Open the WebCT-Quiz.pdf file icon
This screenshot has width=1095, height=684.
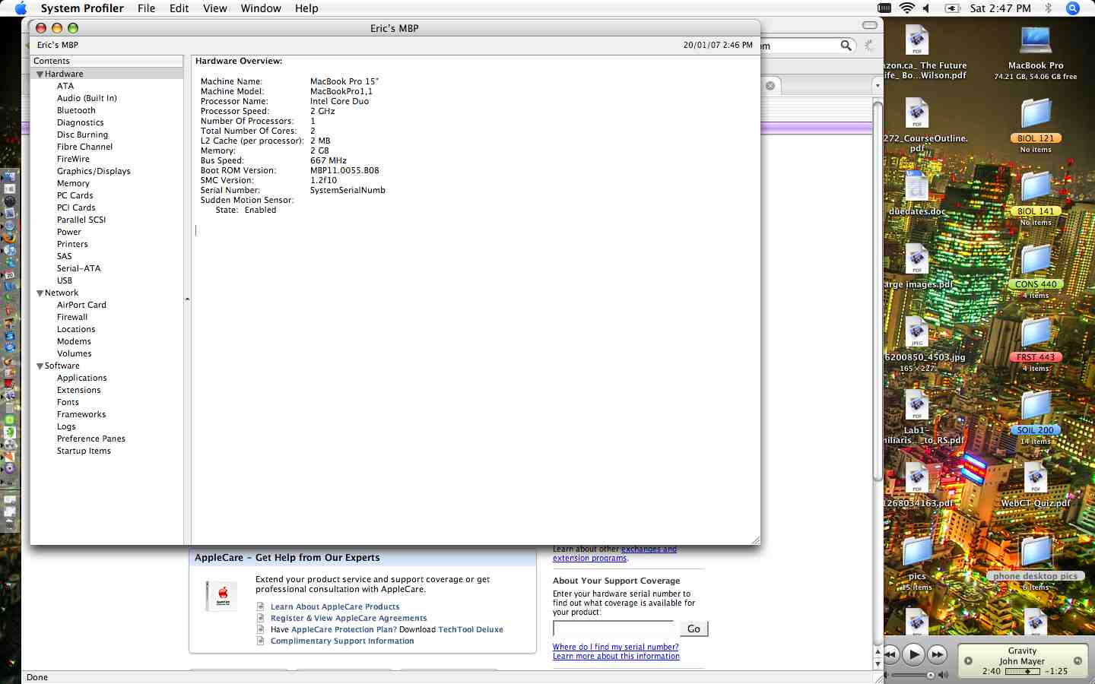pos(1036,478)
